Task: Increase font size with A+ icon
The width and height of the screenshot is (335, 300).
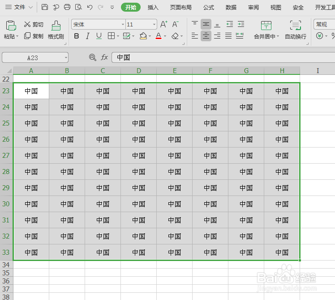Action: [x=164, y=24]
